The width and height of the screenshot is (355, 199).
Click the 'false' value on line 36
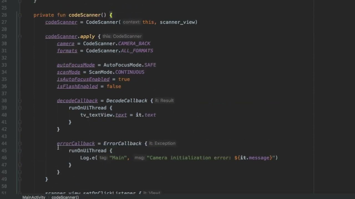[114, 87]
